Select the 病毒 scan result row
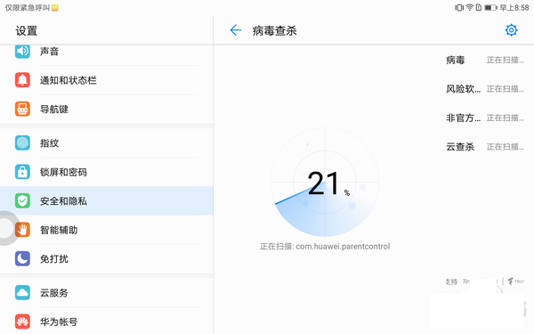The width and height of the screenshot is (534, 334). [x=485, y=61]
